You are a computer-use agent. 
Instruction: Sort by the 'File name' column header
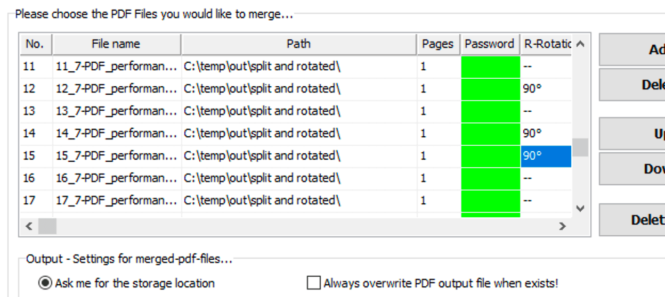click(x=117, y=44)
